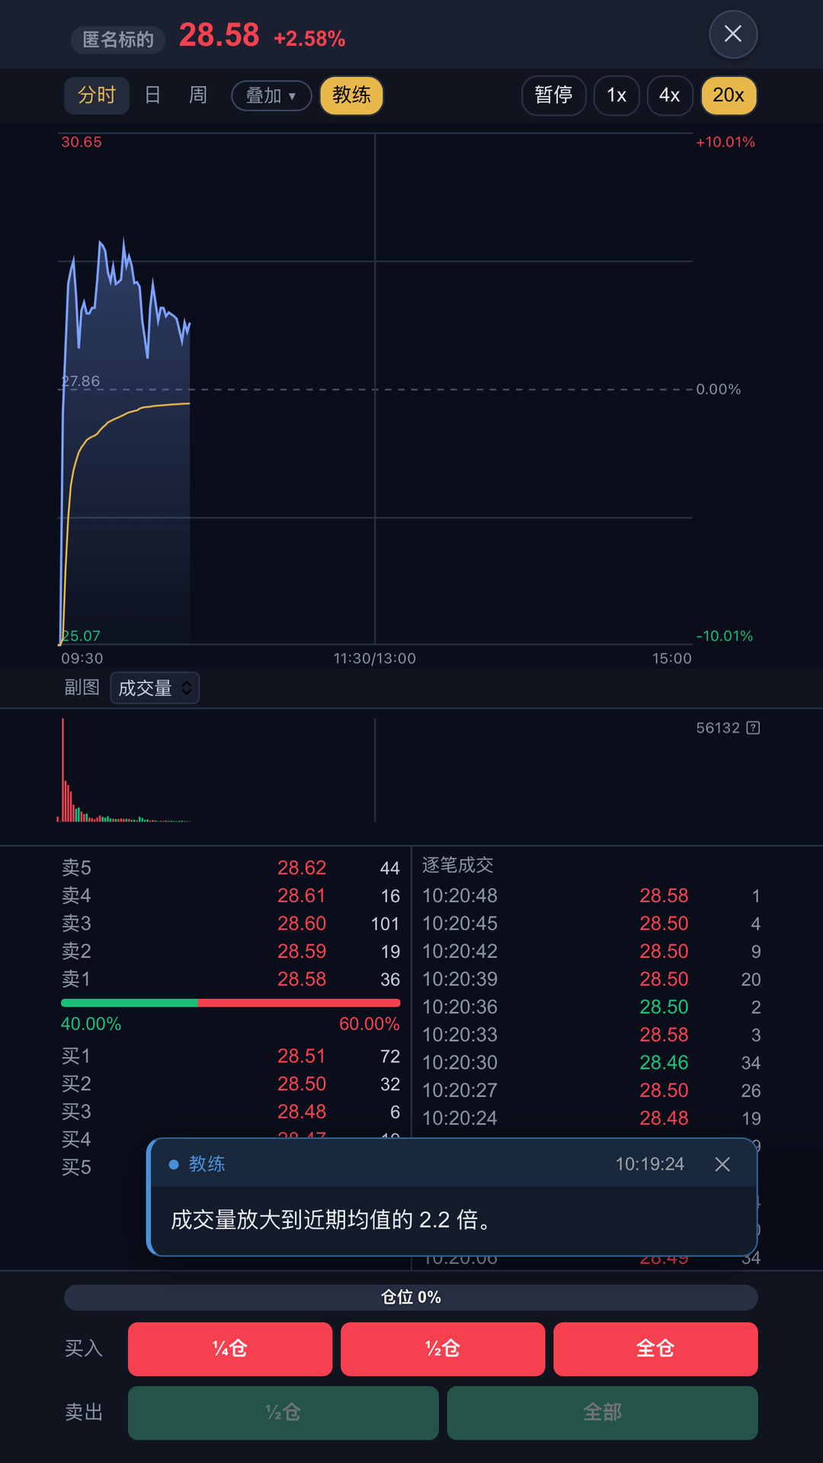This screenshot has width=823, height=1463.
Task: Tap the 10:20:48 trade row
Action: coord(591,896)
